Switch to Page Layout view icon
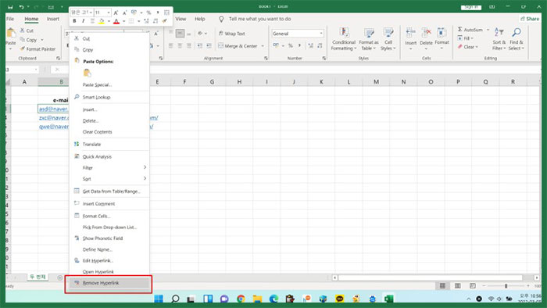 tap(457, 286)
